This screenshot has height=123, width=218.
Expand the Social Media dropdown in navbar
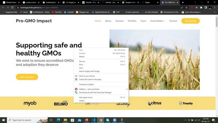(x=158, y=21)
